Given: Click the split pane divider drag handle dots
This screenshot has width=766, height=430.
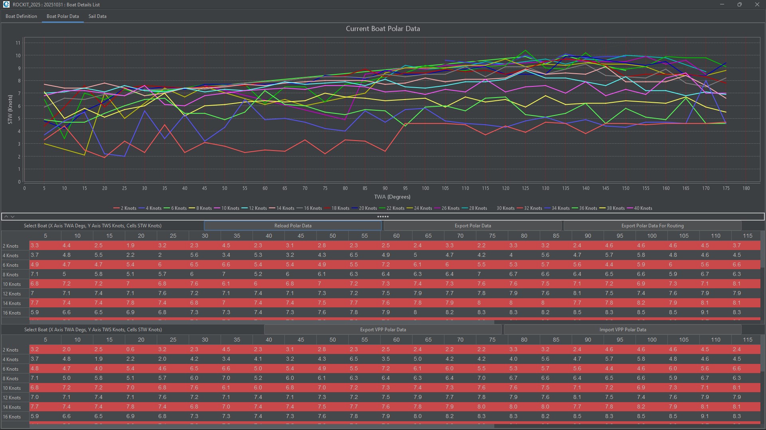Looking at the screenshot, I should [x=383, y=217].
